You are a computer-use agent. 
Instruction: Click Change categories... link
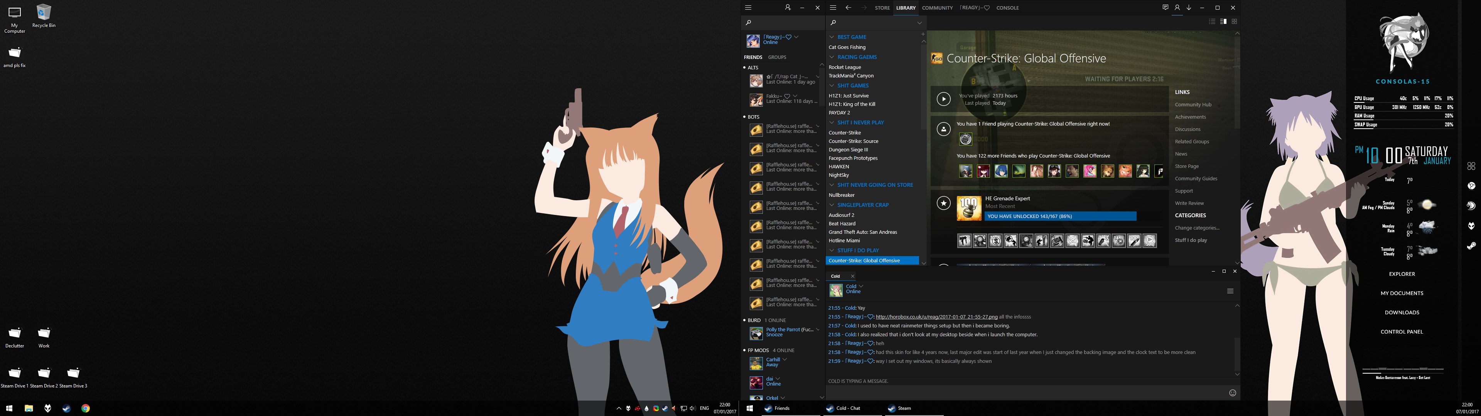1197,228
